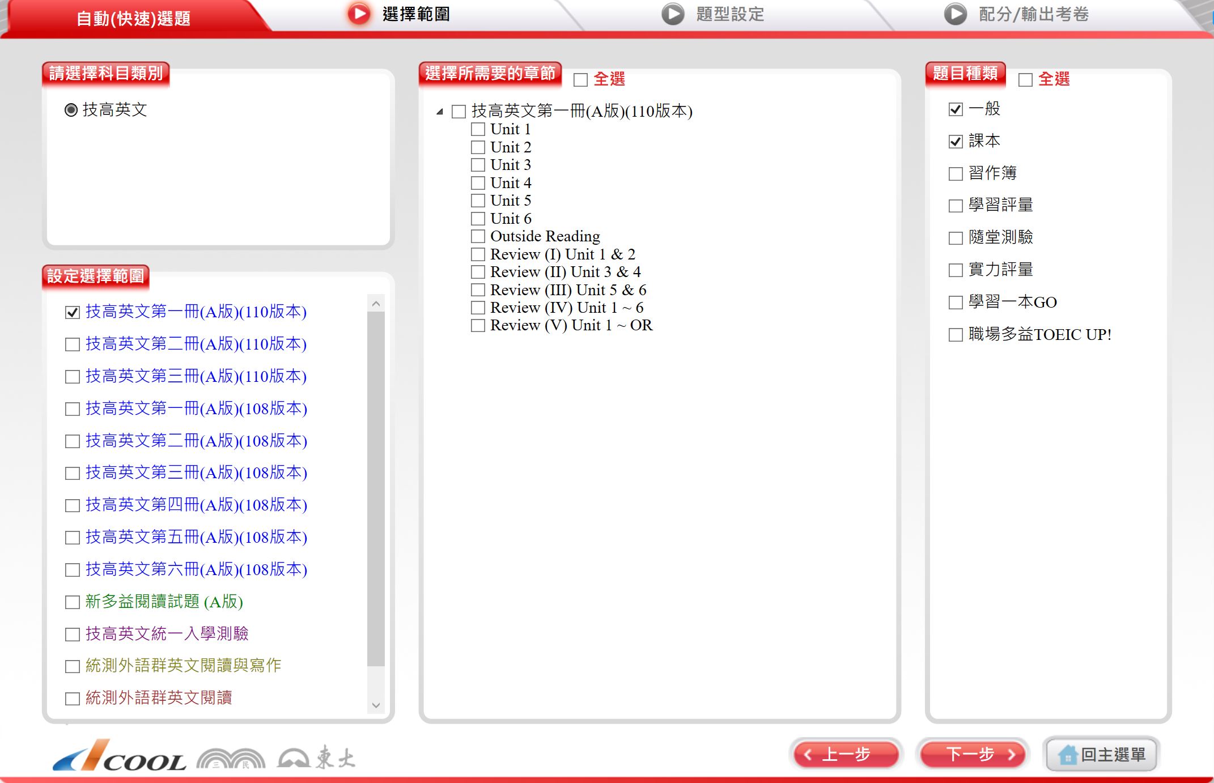Screen dimensions: 1214x783
Task: Uncheck the 一般 question type
Action: (x=956, y=109)
